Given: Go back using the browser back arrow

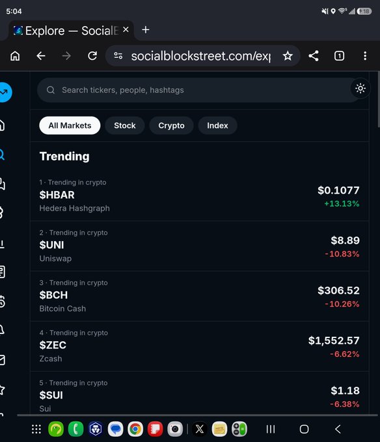Looking at the screenshot, I should tap(41, 56).
